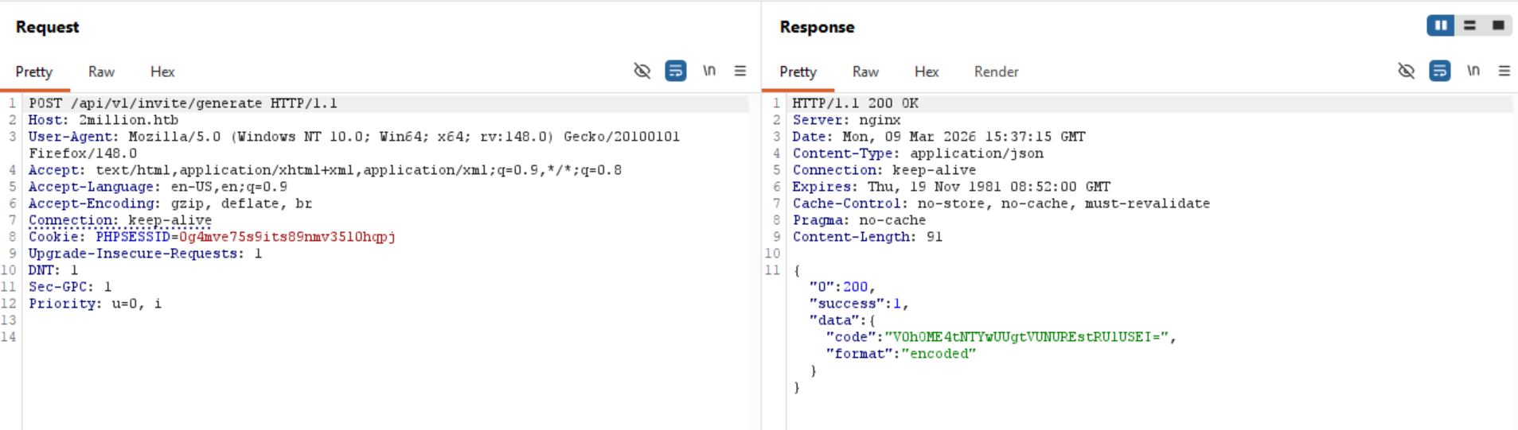Click the "data":{ JSON line
This screenshot has width=1518, height=430.
point(842,320)
